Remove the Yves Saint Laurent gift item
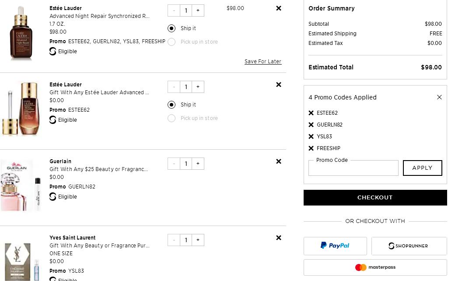 point(279,238)
